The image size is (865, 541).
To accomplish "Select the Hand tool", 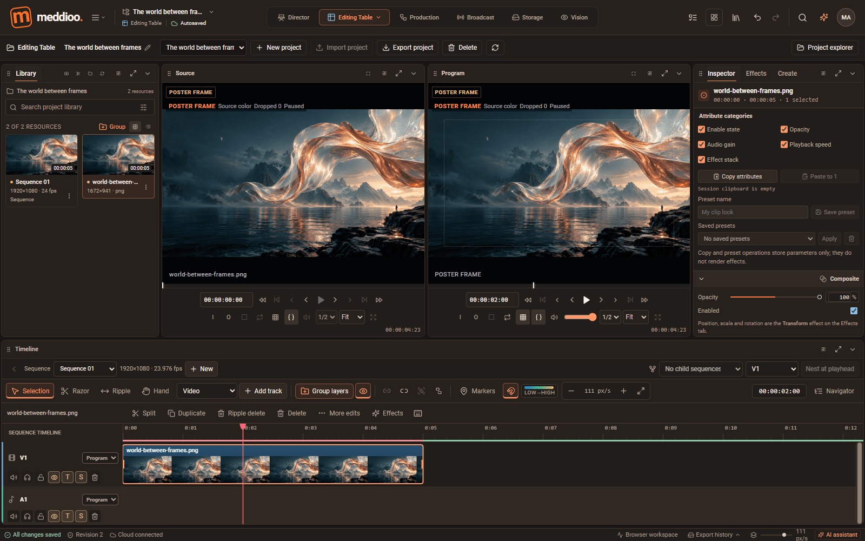I will point(156,391).
